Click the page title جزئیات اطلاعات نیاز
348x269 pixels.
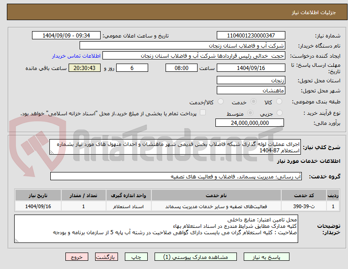314,12
